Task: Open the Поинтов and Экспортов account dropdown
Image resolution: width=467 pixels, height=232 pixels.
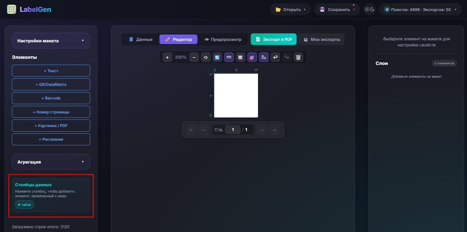Action: coord(420,10)
